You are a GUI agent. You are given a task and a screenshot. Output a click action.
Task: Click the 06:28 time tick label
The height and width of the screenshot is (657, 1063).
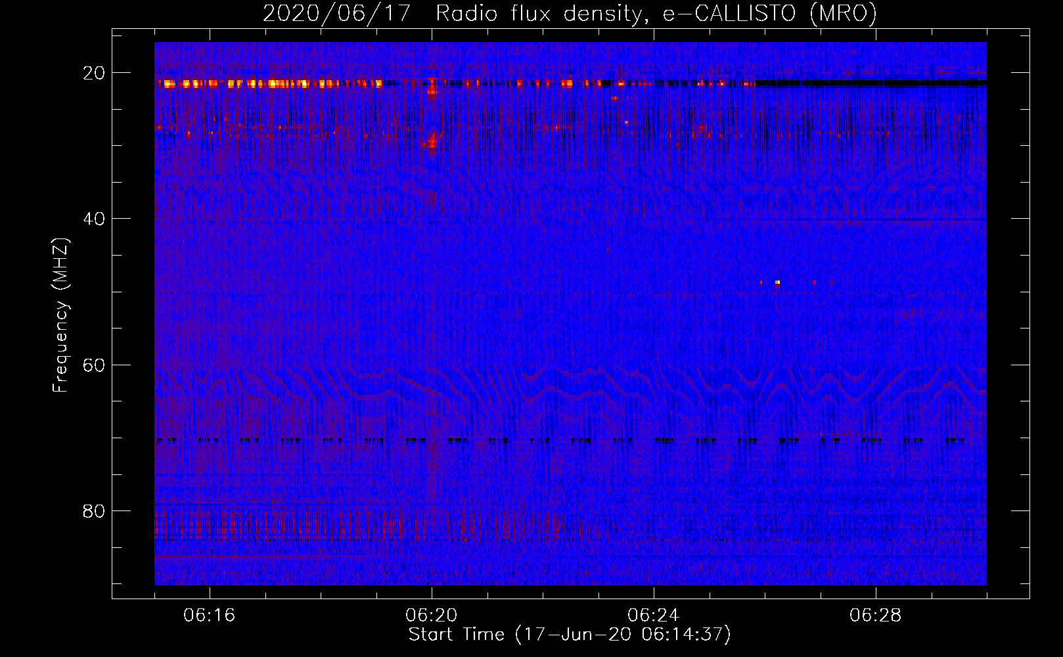point(876,616)
